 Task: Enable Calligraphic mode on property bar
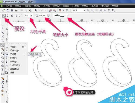16,16
